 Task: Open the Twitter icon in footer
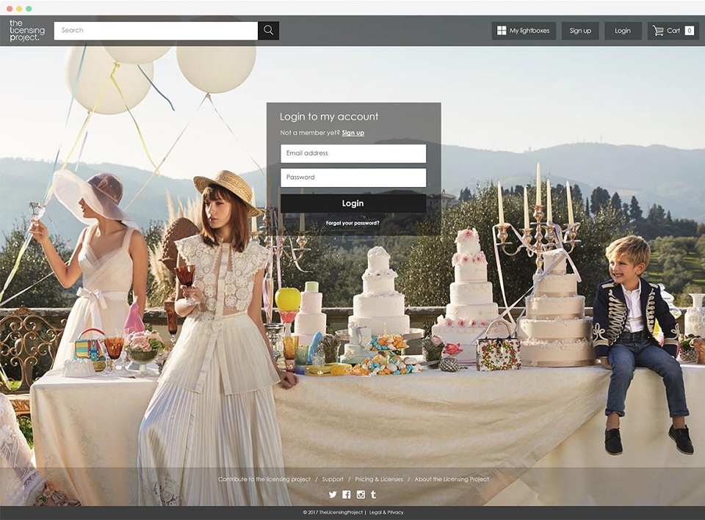(x=332, y=494)
